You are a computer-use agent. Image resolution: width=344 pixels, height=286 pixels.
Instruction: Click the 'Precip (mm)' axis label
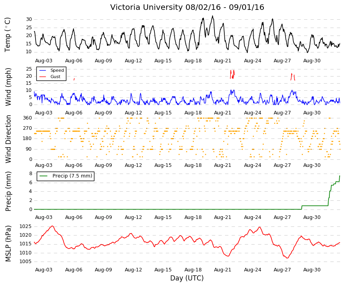coord(8,191)
